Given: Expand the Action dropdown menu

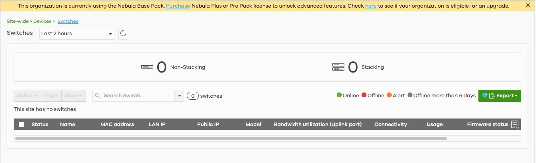Looking at the screenshot, I should (x=28, y=96).
